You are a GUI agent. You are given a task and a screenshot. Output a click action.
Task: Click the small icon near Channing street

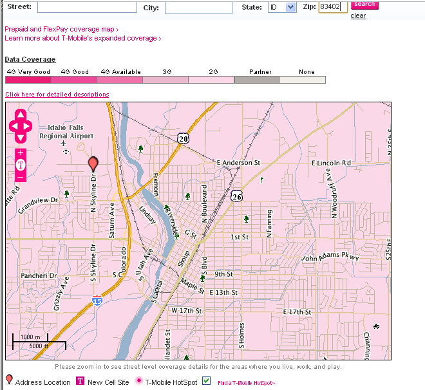click(x=376, y=326)
